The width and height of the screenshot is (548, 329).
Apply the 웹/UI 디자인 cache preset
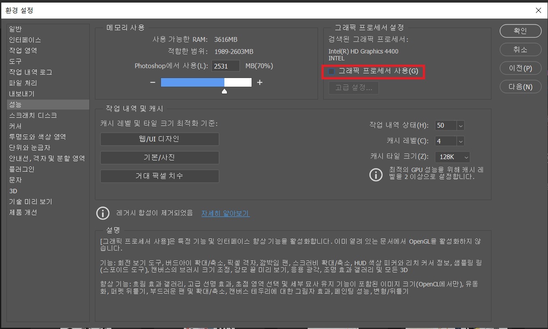pos(160,139)
